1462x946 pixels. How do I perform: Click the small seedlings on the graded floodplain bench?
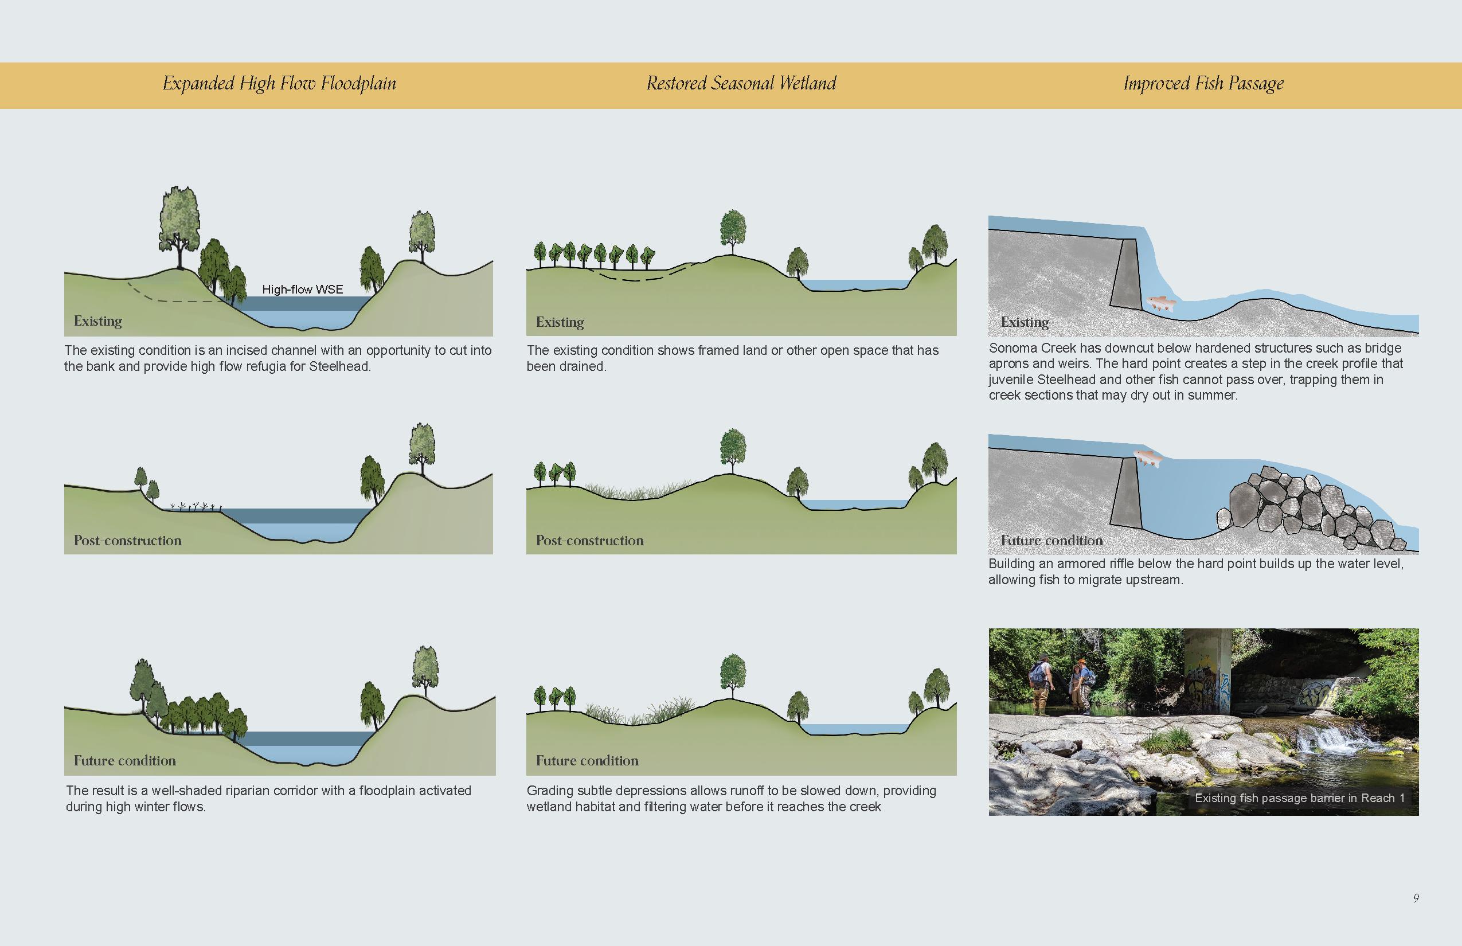[x=196, y=507]
